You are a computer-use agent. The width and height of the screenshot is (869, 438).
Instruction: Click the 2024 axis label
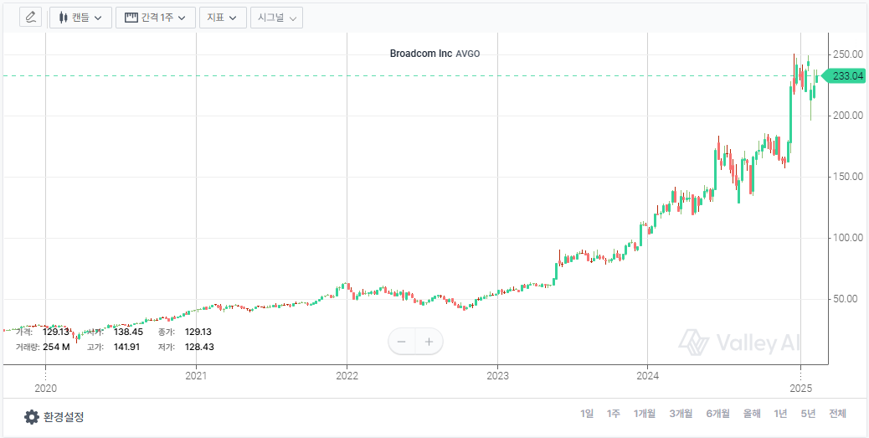pos(648,375)
